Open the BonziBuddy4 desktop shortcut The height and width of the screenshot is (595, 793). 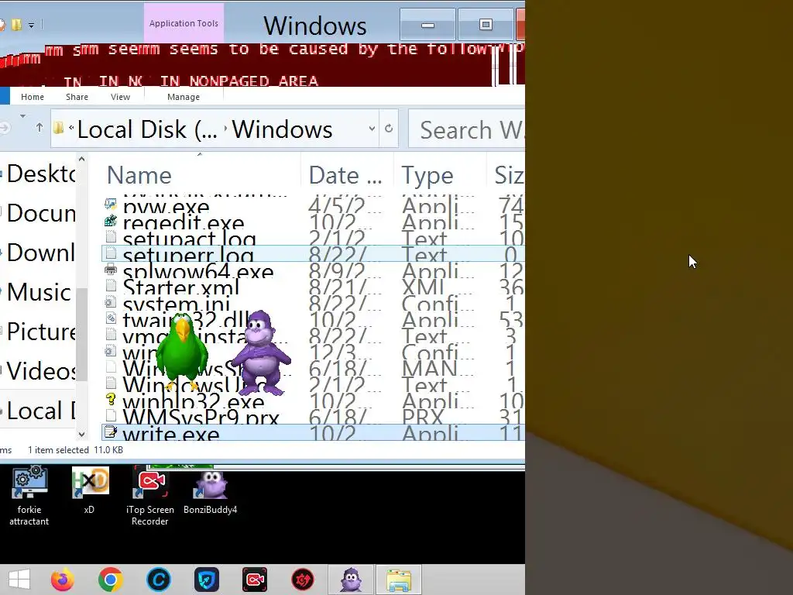pos(211,492)
